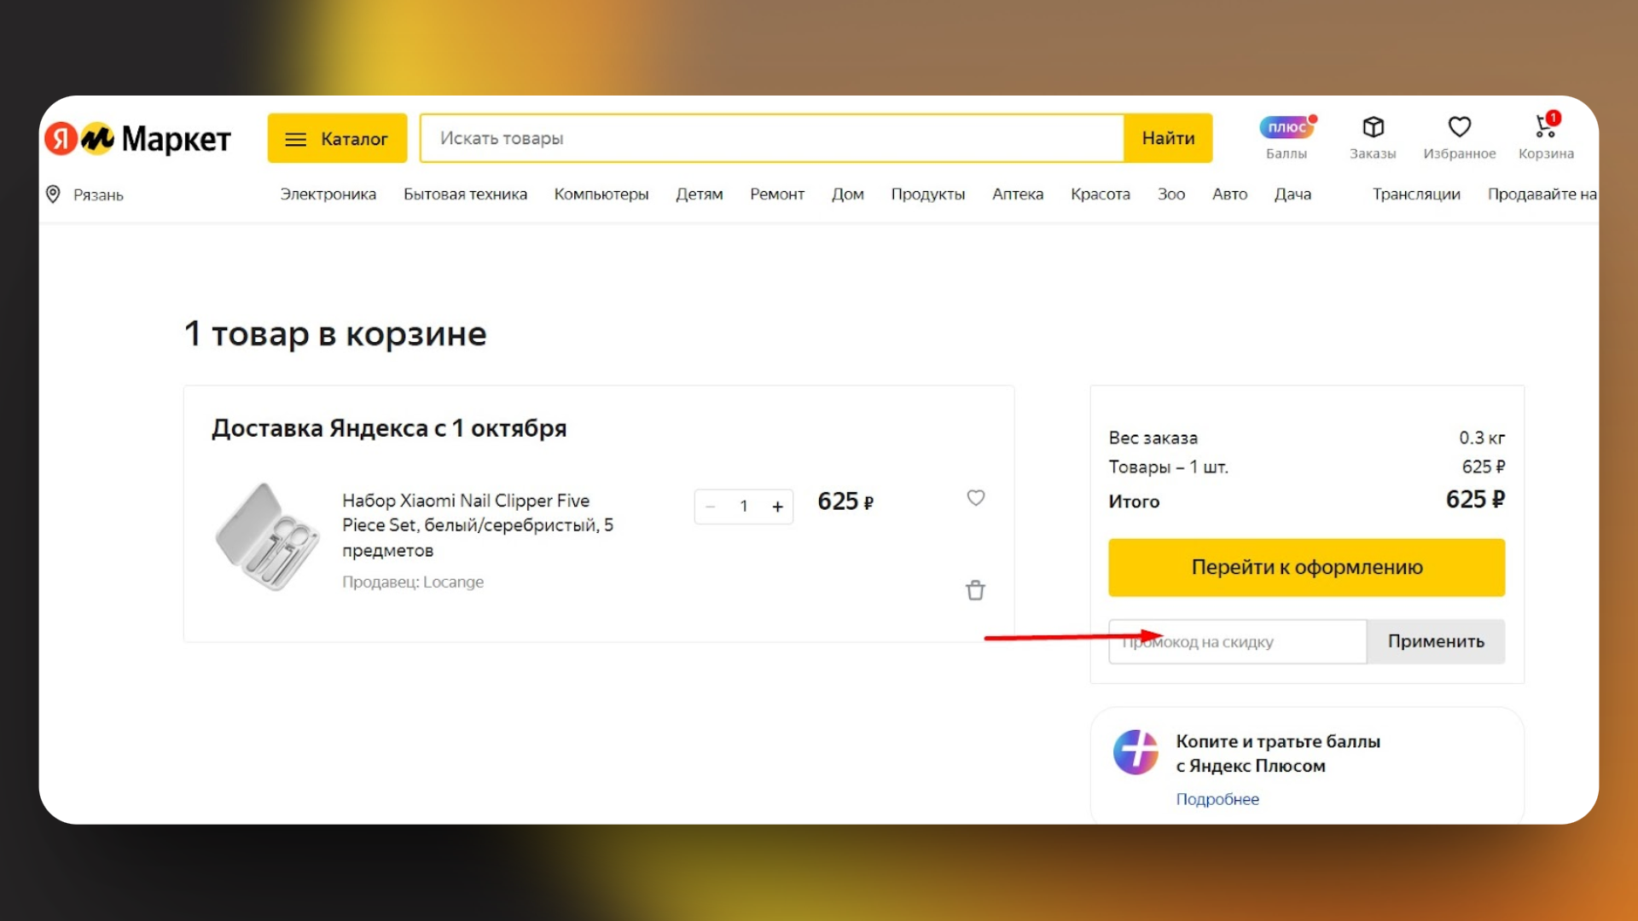
Task: Click the Yandex Plus round icon
Action: tap(1136, 752)
